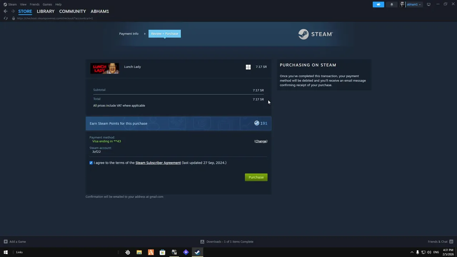Click the abham1 profile avatar
This screenshot has width=457, height=257.
pos(402,4)
